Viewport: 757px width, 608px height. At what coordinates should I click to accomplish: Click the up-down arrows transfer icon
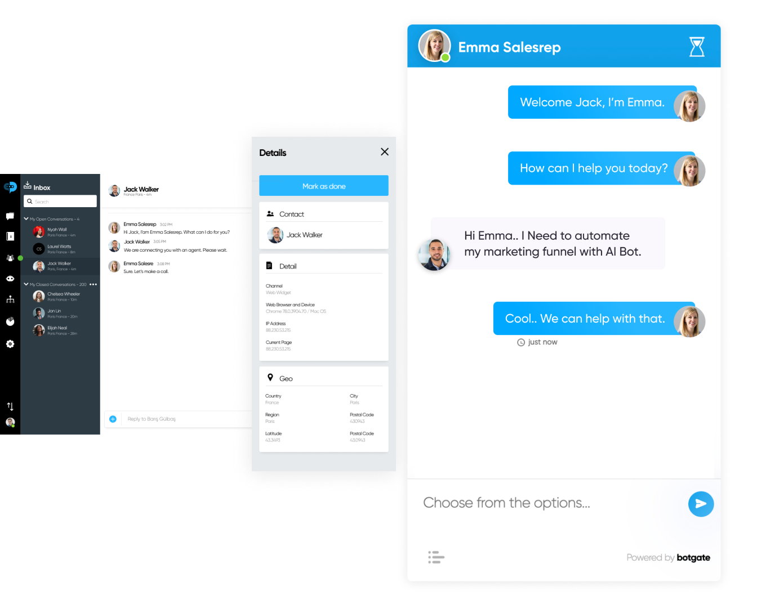(x=10, y=406)
